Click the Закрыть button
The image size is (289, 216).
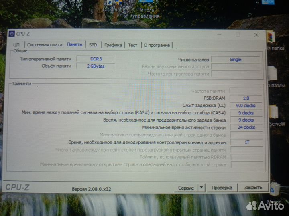(253, 188)
